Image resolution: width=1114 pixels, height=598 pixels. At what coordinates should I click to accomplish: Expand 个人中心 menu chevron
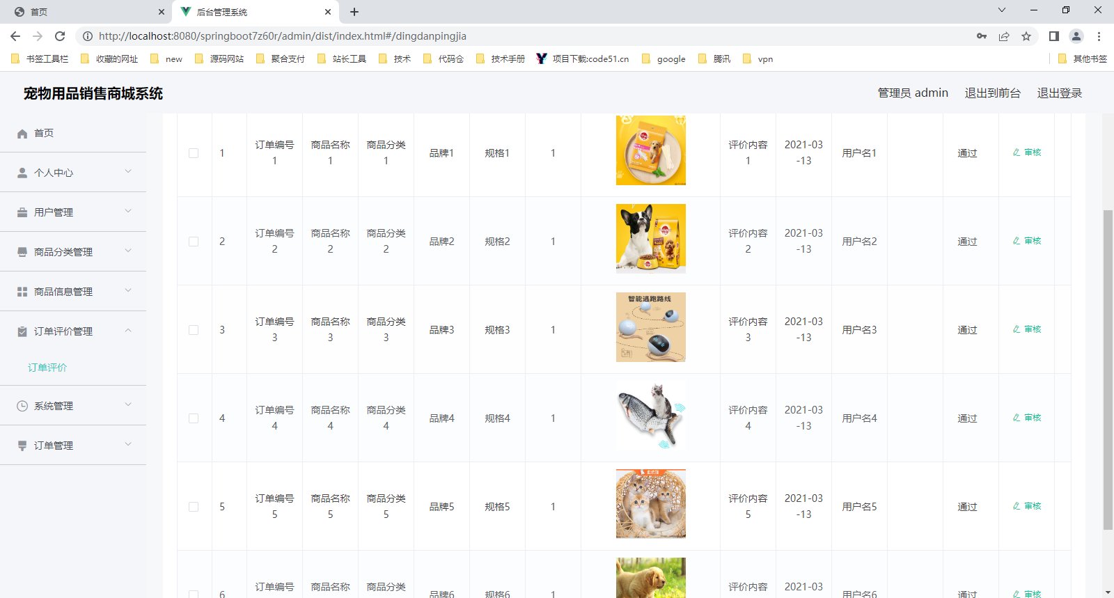[x=128, y=171]
